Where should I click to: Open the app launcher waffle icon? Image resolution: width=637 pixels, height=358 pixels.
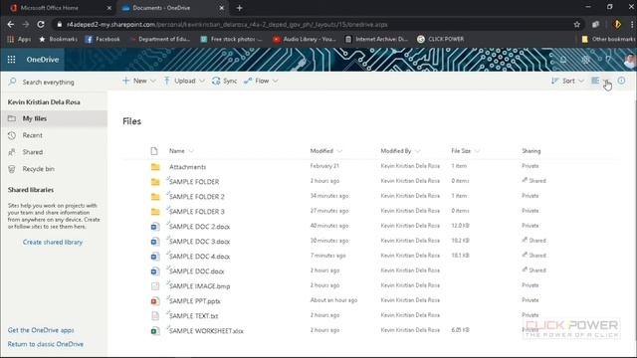11,60
